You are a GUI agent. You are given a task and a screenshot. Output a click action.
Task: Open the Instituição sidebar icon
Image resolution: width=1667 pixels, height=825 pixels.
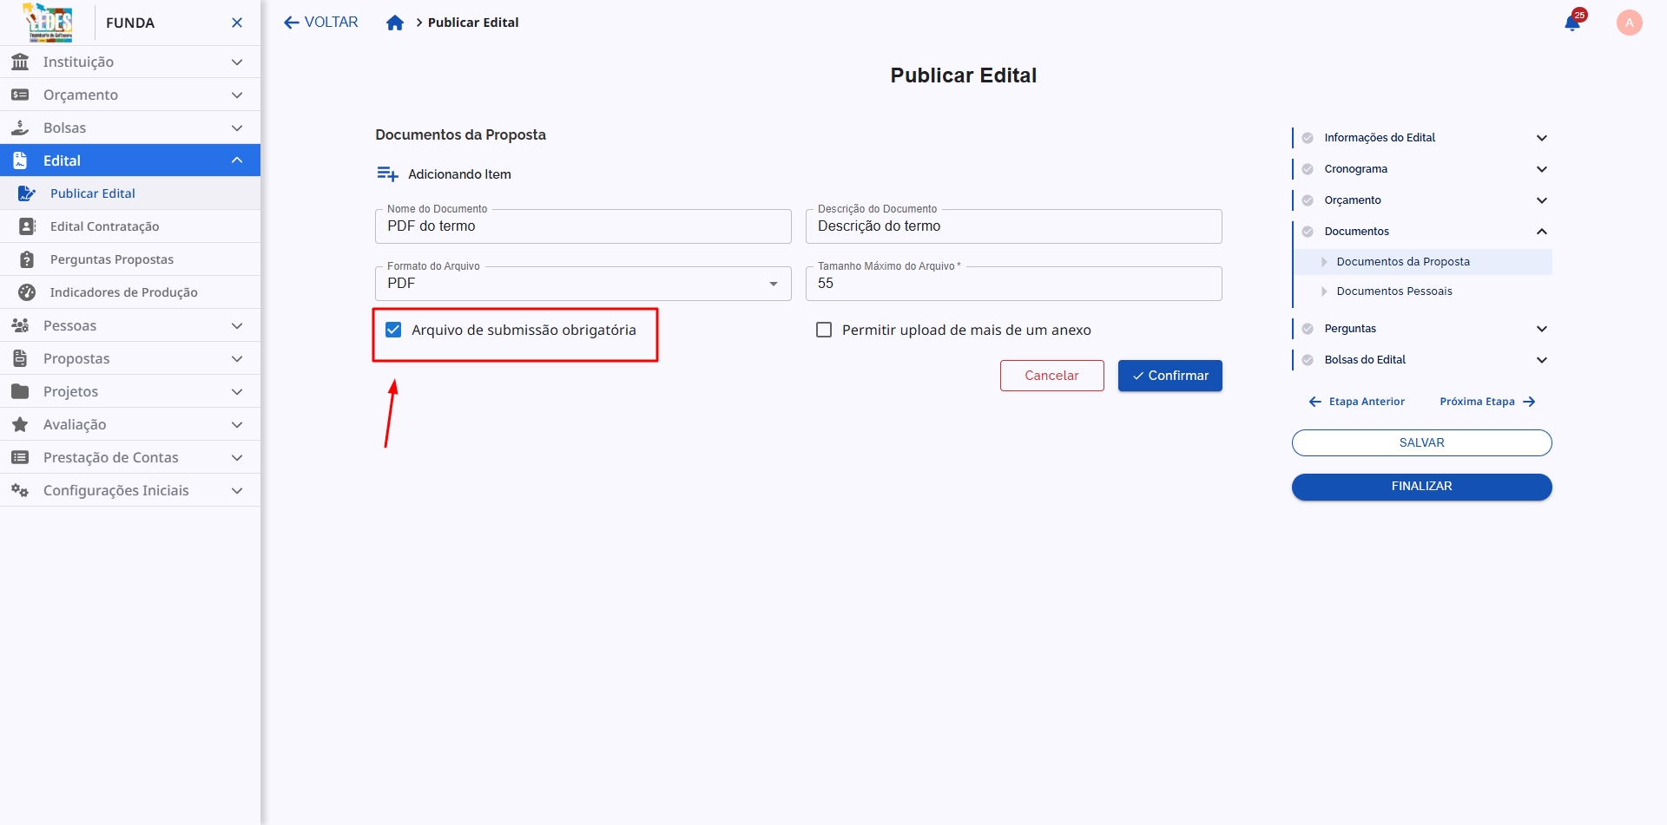click(x=20, y=62)
